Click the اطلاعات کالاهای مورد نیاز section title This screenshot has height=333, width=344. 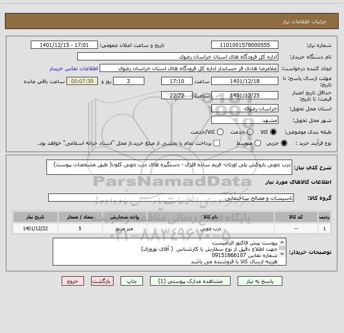pyautogui.click(x=298, y=182)
